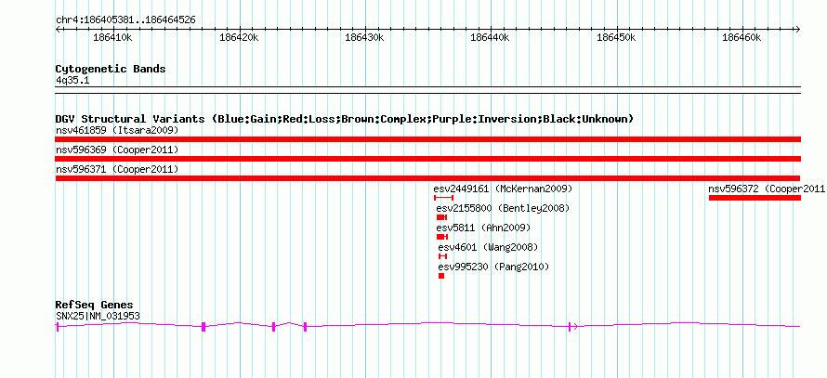827x378 pixels.
Task: Select the nsv596372 red loss bar
Action: point(755,198)
